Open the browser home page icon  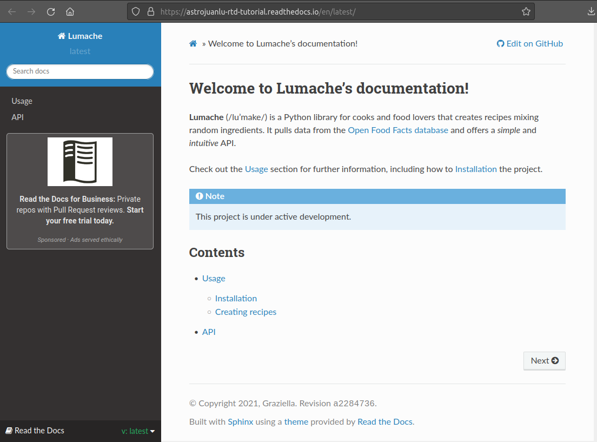(x=70, y=11)
